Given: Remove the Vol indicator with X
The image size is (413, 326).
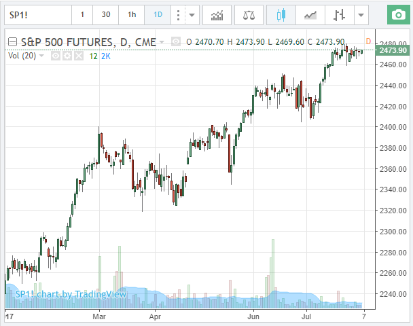Looking at the screenshot, I should pos(79,56).
